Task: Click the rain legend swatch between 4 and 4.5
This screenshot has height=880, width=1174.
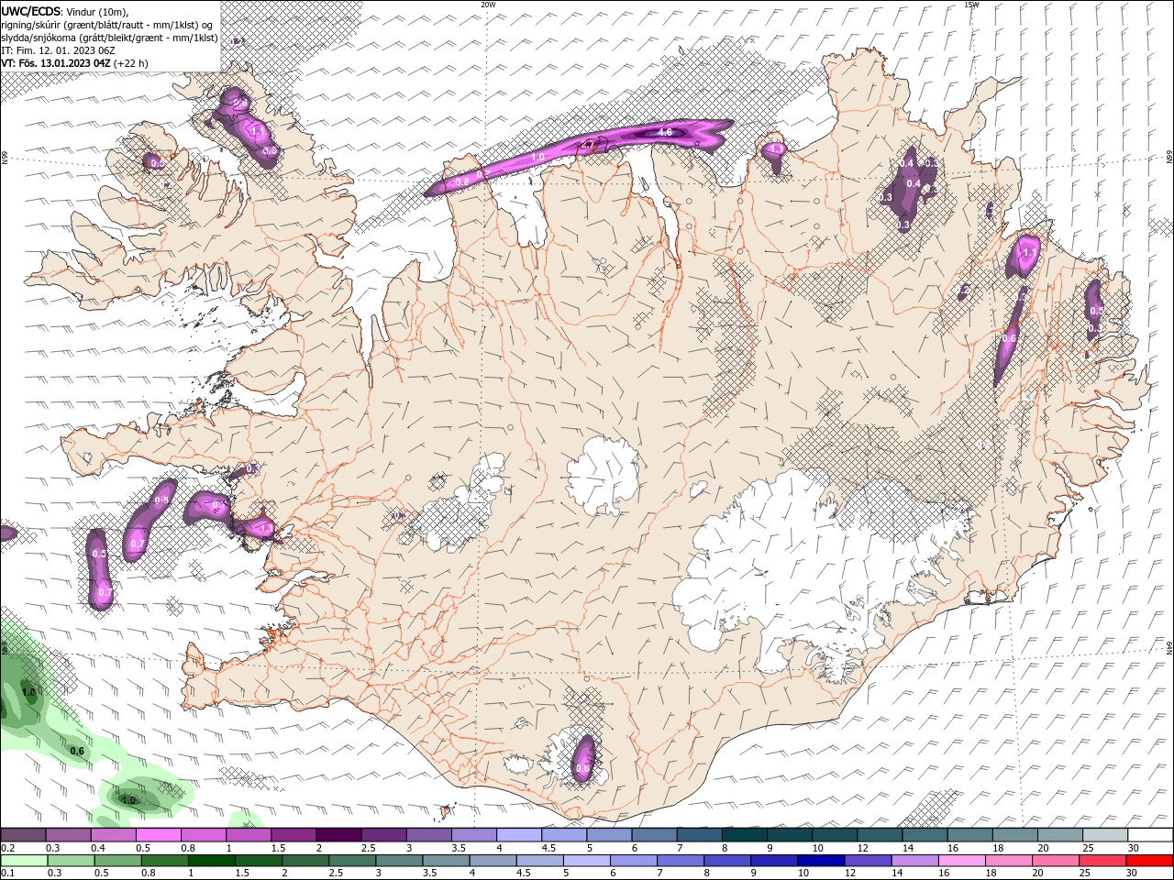Action: click(492, 861)
